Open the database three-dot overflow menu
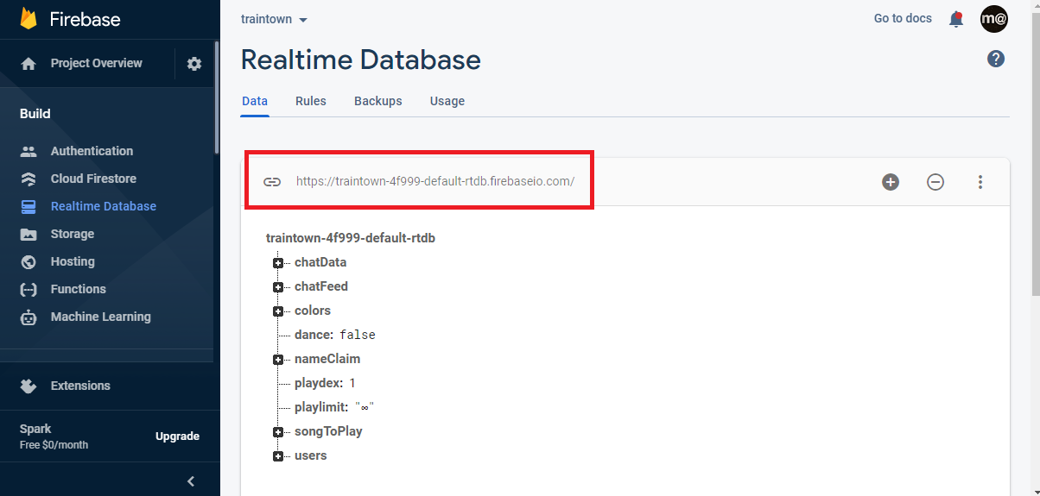The image size is (1040, 496). tap(980, 182)
